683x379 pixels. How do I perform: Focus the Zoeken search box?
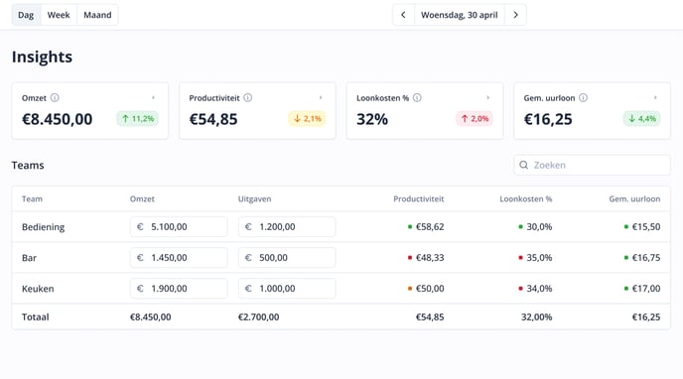coord(592,165)
